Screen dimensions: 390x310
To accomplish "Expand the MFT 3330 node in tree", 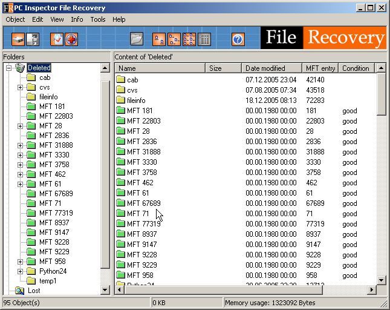I will click(x=20, y=155).
